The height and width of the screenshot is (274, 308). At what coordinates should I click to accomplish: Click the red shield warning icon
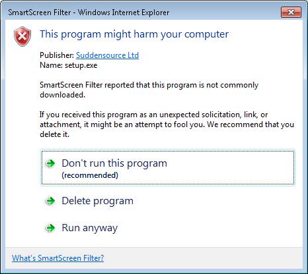[x=22, y=37]
